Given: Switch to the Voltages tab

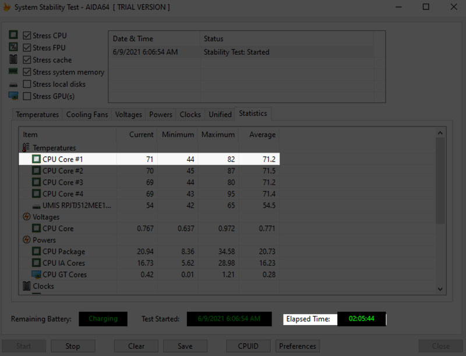Looking at the screenshot, I should point(128,114).
